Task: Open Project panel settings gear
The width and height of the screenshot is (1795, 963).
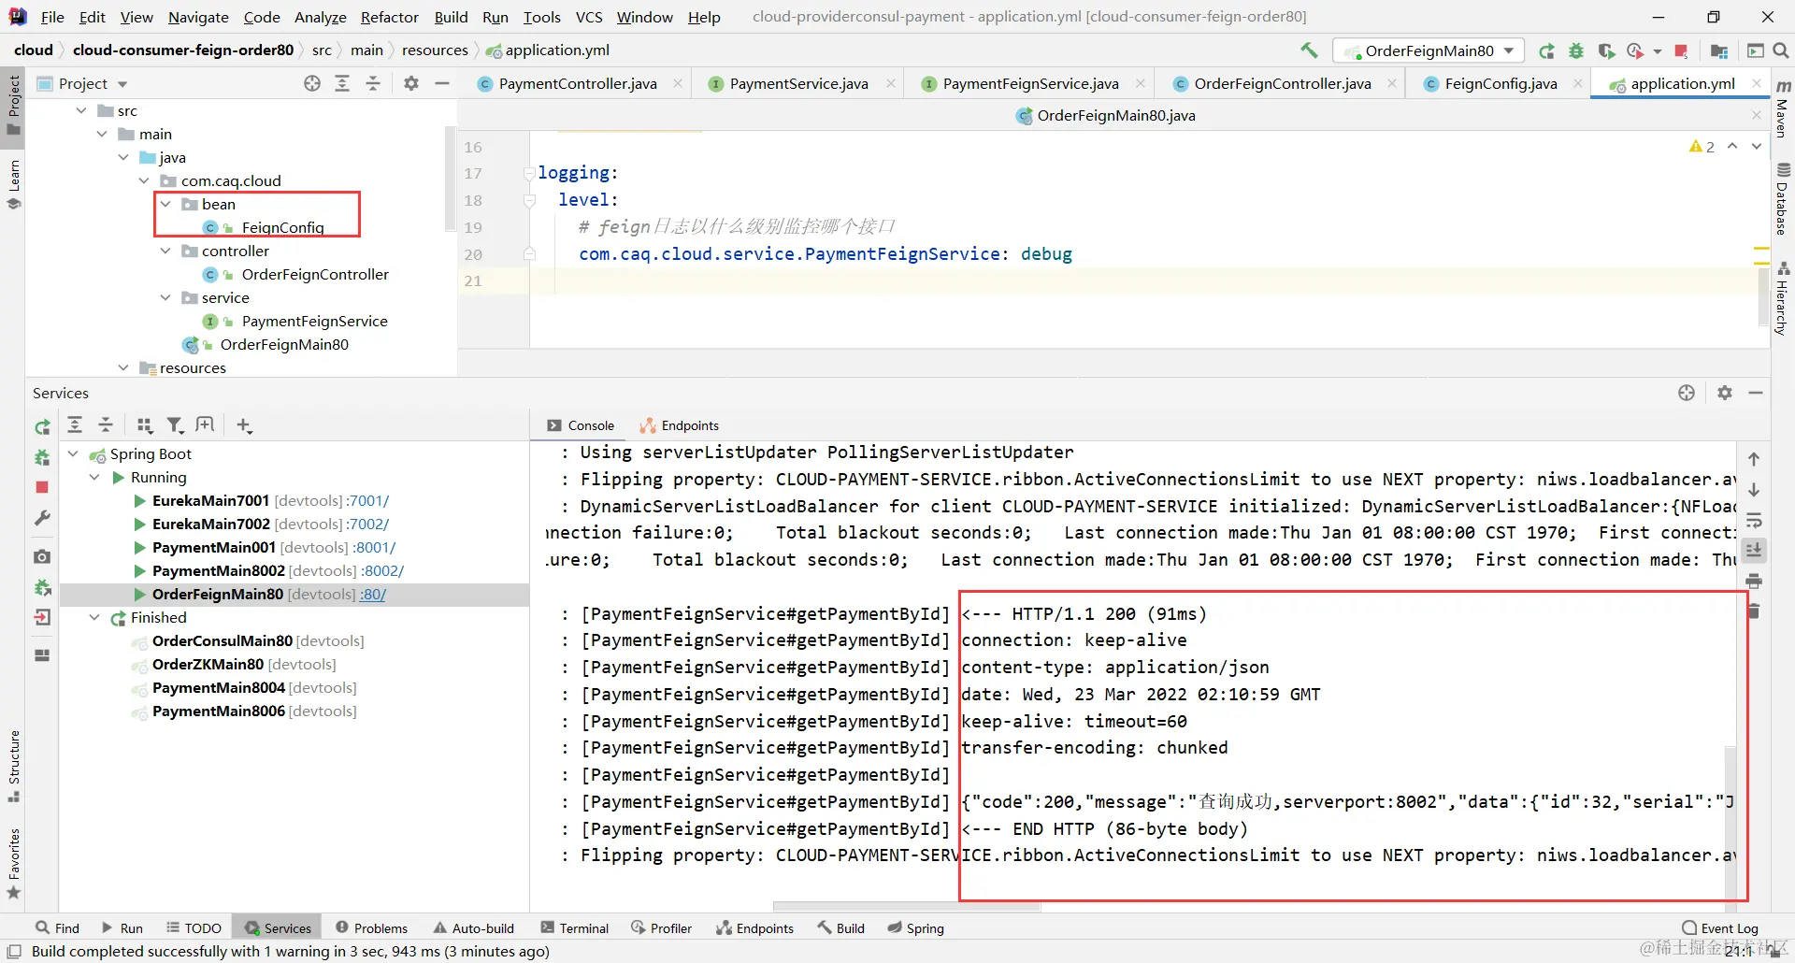Action: point(411,83)
